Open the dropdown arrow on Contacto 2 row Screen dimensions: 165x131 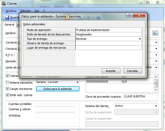click(x=156, y=49)
